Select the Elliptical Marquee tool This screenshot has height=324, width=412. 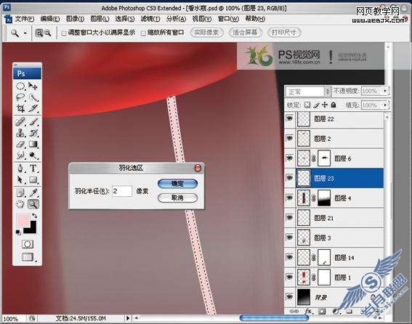pyautogui.click(x=20, y=86)
